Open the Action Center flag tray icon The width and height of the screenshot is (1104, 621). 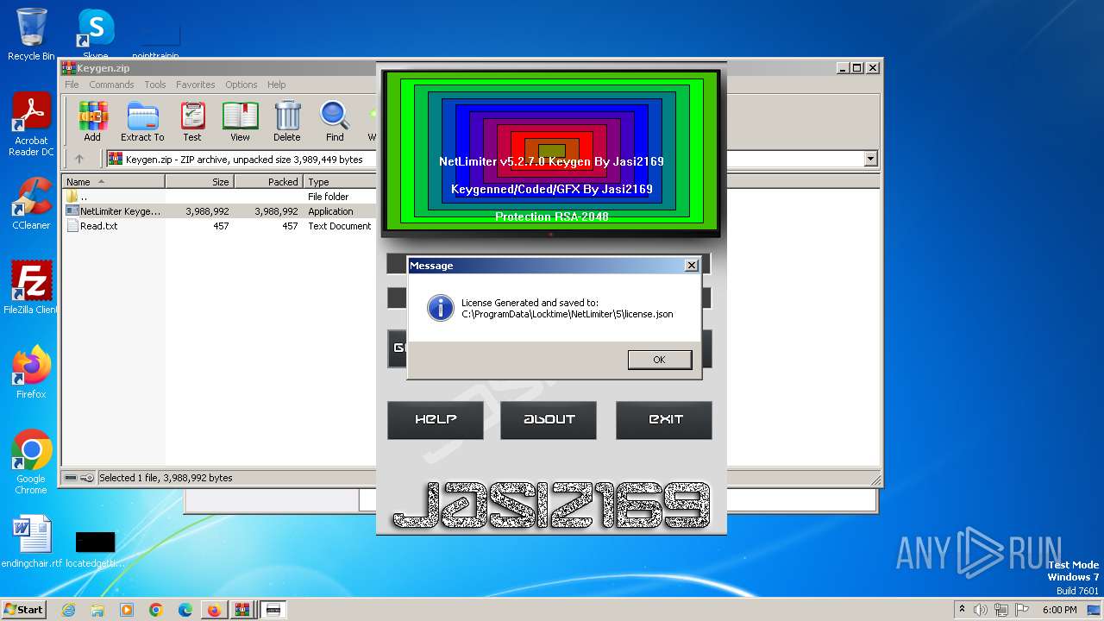point(1022,610)
